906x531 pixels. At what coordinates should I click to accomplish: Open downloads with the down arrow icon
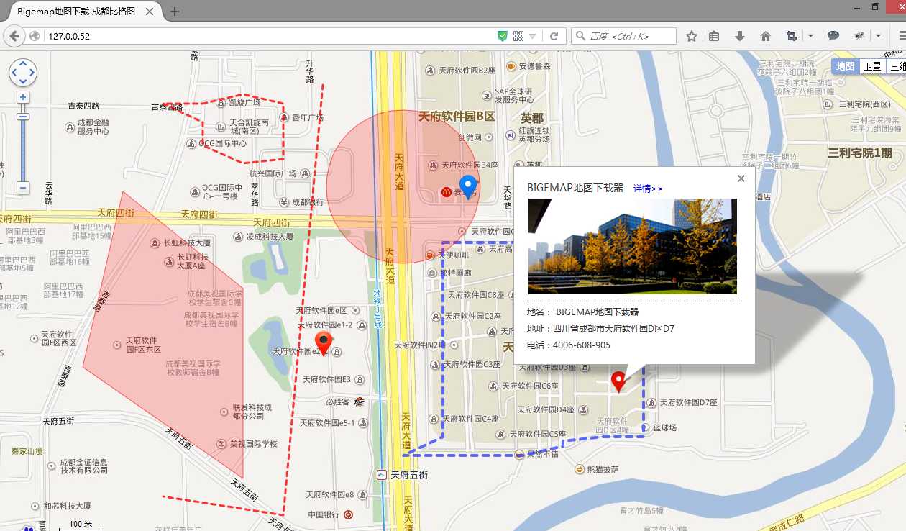tap(739, 36)
